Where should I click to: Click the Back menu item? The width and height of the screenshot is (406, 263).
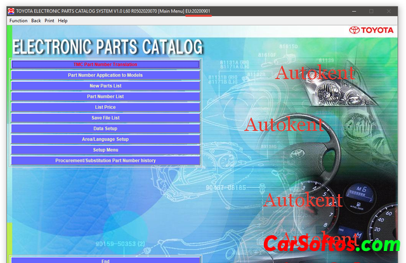[36, 21]
